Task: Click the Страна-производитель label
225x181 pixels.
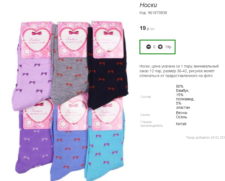Action: click(151, 124)
